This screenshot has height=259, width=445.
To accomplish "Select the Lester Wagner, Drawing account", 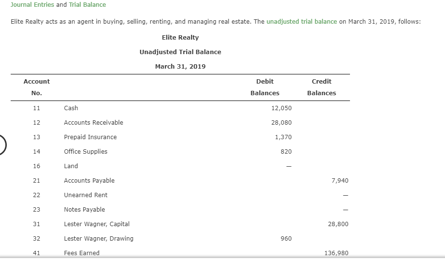I will 98,239.
